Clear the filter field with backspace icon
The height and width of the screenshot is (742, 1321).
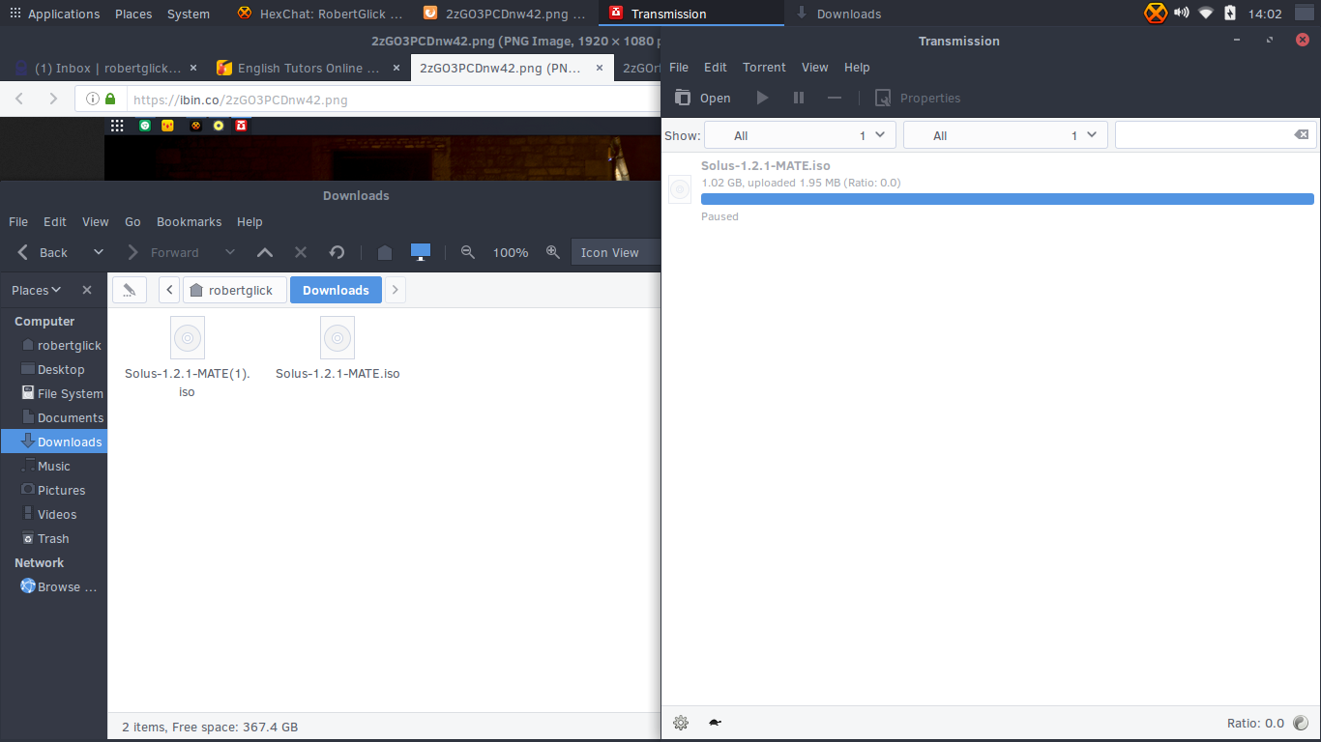[1302, 135]
